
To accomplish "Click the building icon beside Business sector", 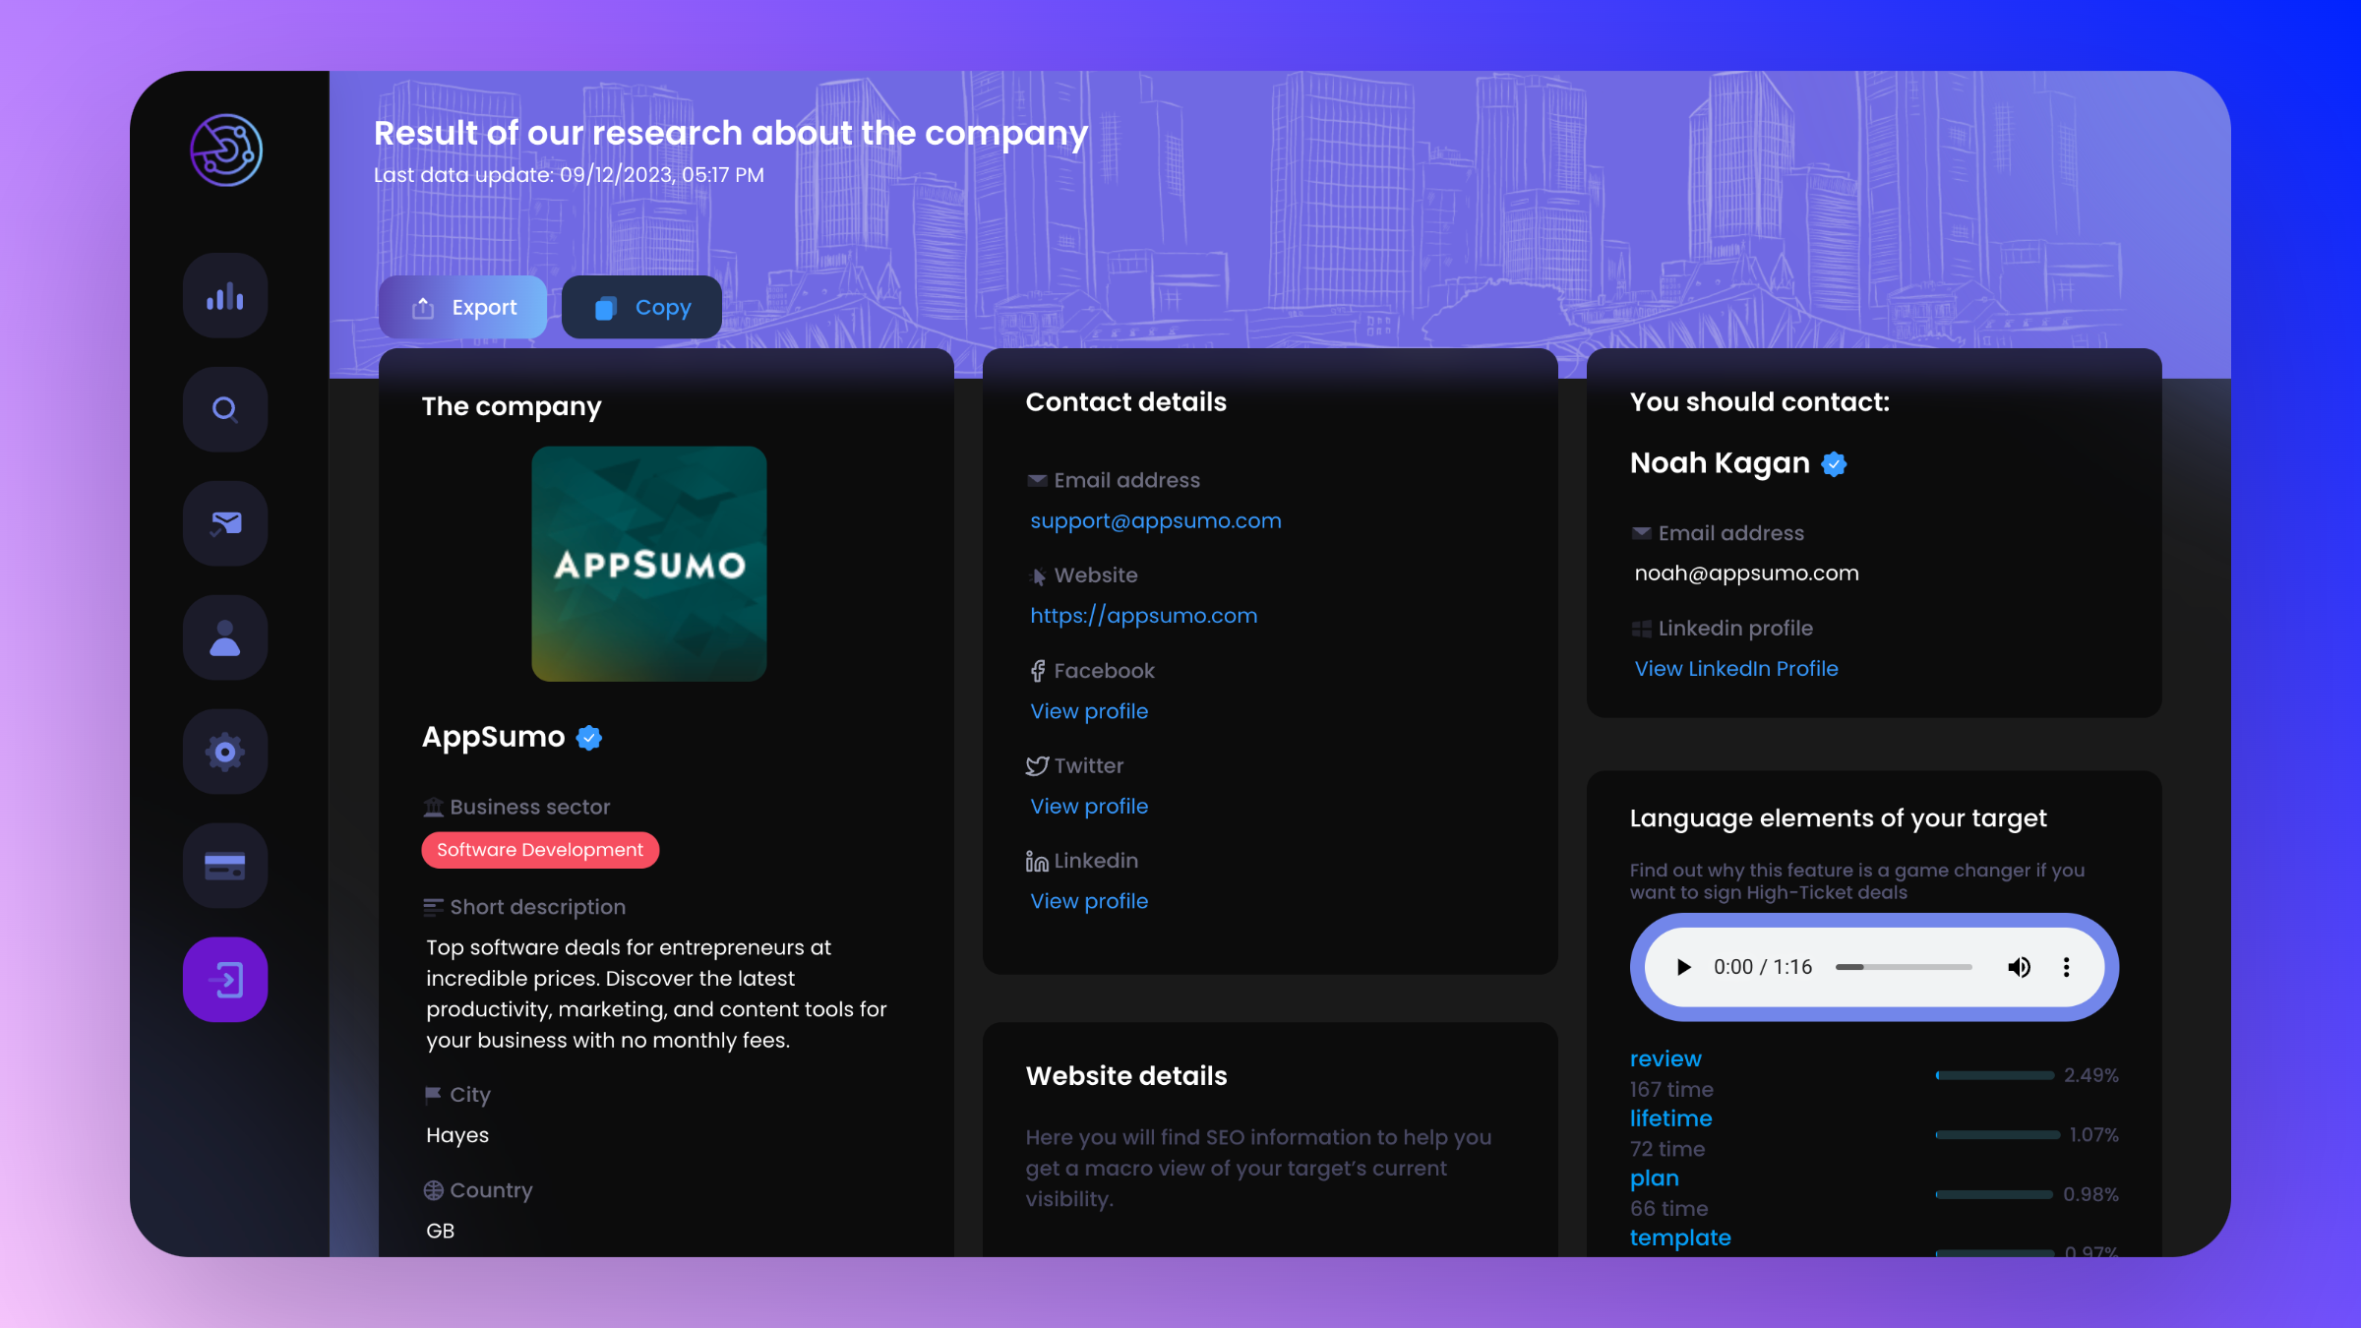I will [x=433, y=808].
